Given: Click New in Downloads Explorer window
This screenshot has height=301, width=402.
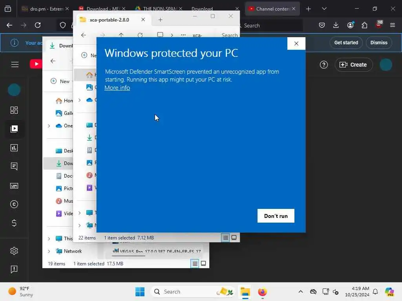Looking at the screenshot, I should point(60,81).
